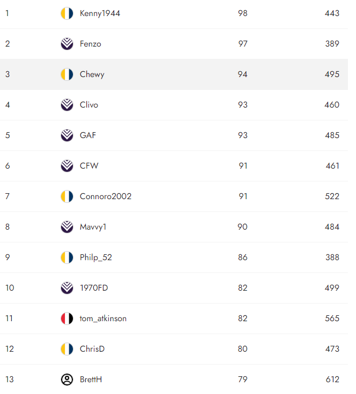Open the Clivo username link

point(89,105)
